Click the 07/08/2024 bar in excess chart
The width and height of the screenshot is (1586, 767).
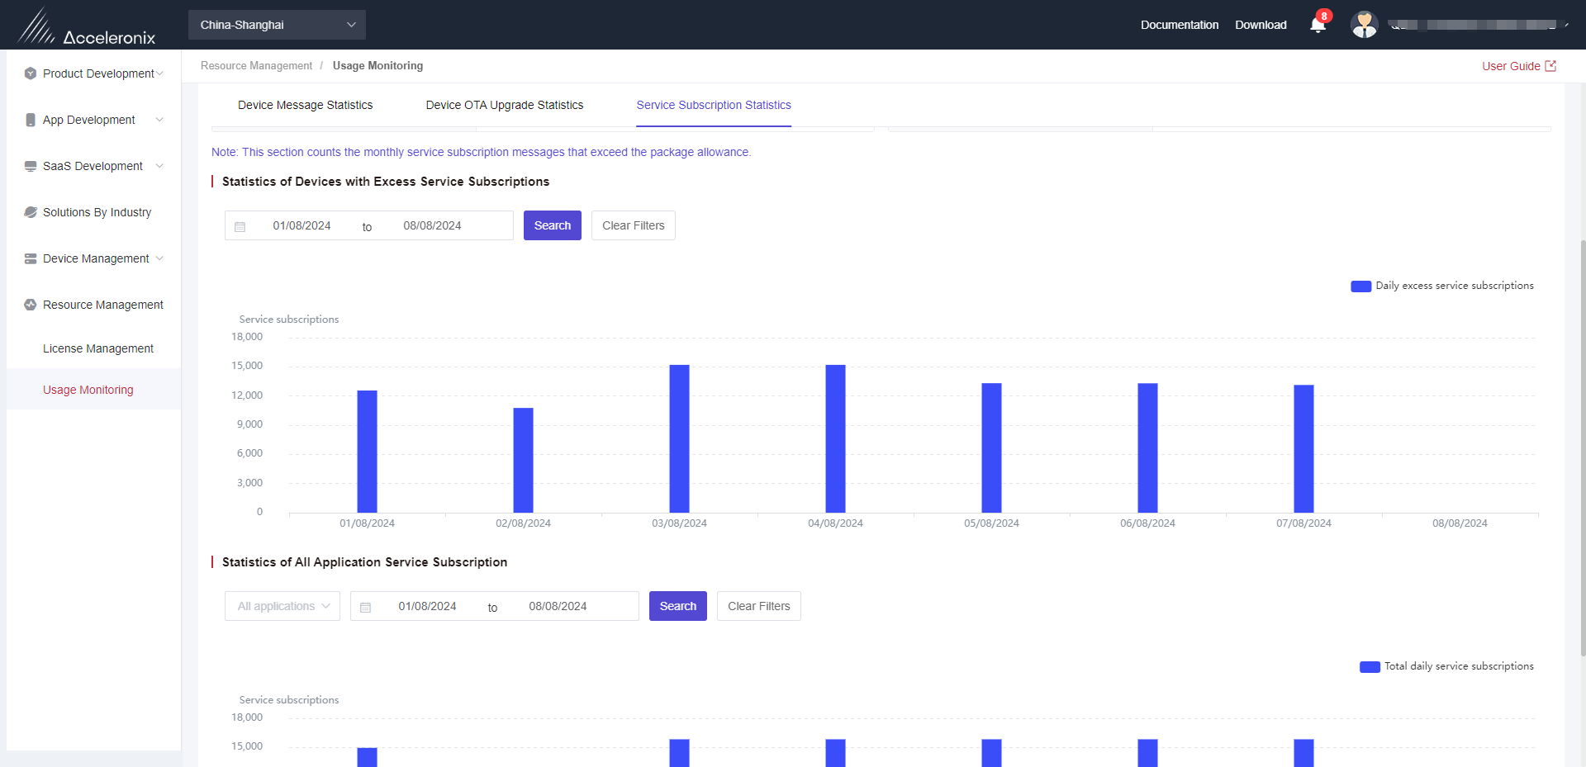[x=1303, y=448]
